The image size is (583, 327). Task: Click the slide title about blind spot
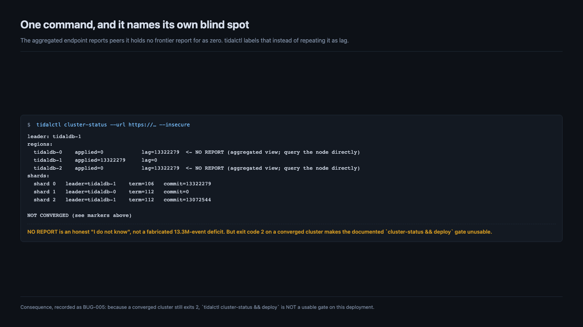tap(134, 25)
